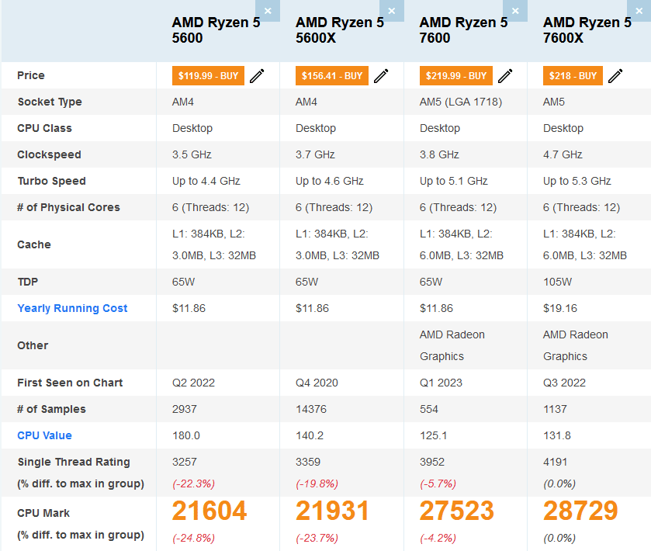Click the 180.0 CPU value cell
Image resolution: width=651 pixels, height=551 pixels.
click(186, 435)
